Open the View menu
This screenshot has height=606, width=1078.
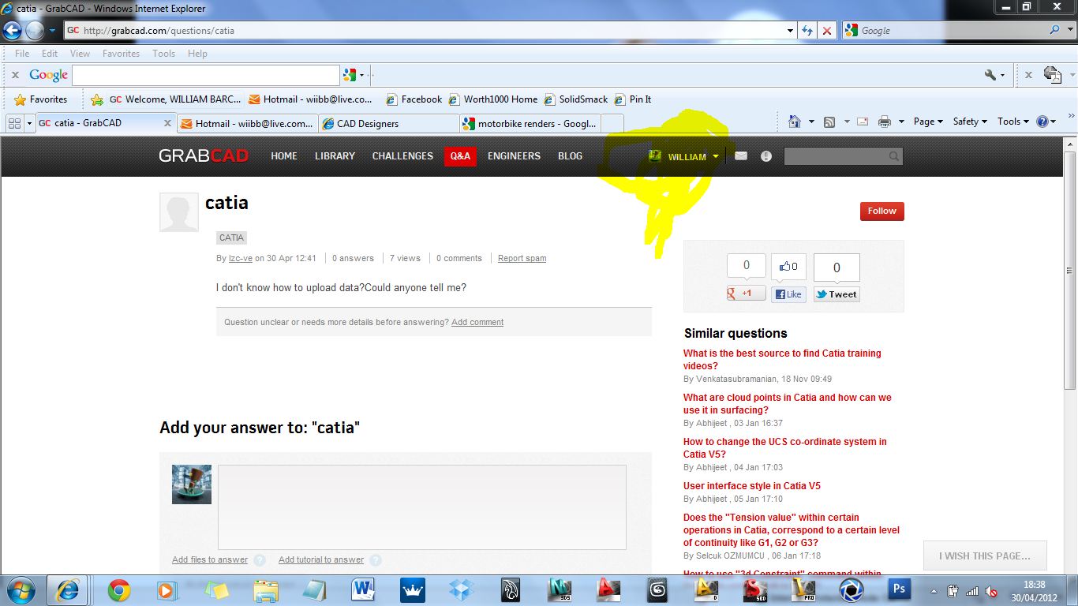[x=80, y=54]
